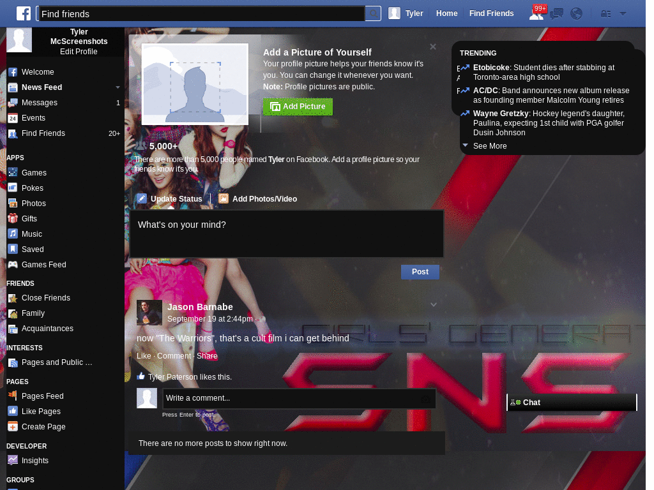Click the Games icon under Apps
Screen dimensions: 654x490
pos(13,172)
